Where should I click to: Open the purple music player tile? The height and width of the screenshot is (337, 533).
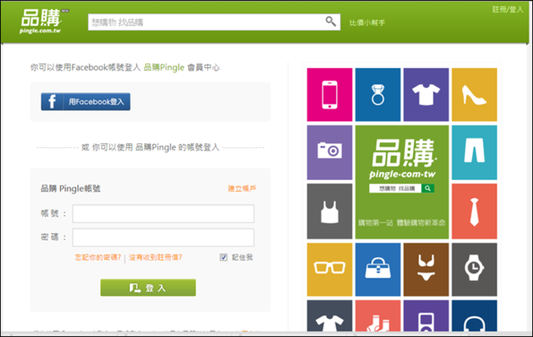coord(426,315)
